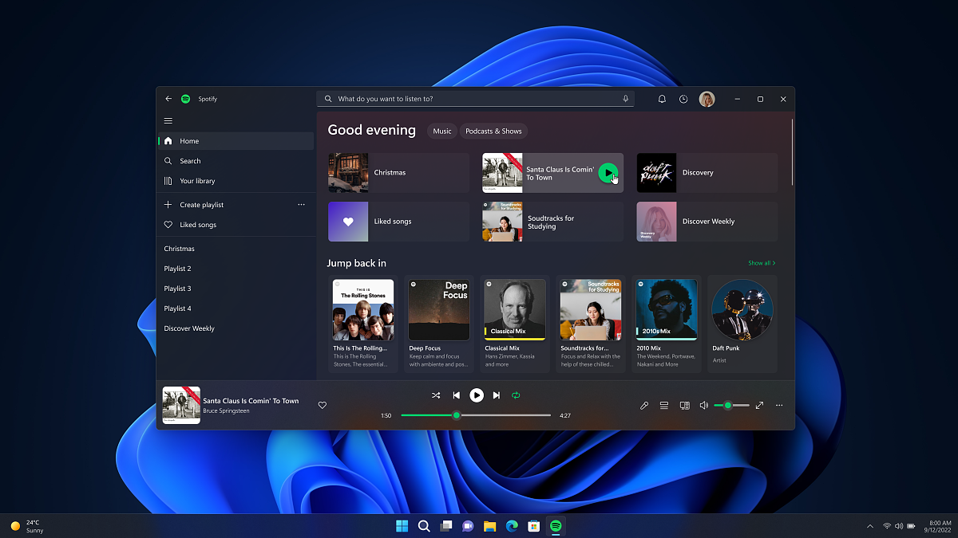Go to Home in sidebar

pyautogui.click(x=236, y=141)
